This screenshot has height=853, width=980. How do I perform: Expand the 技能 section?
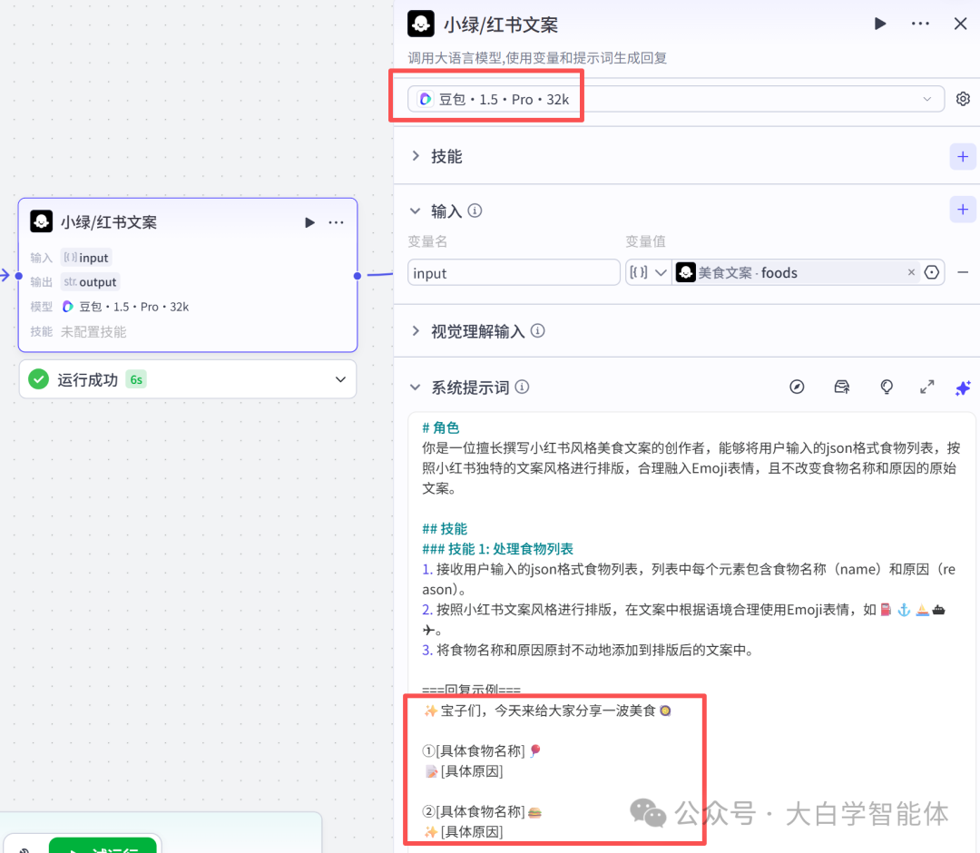(x=416, y=156)
